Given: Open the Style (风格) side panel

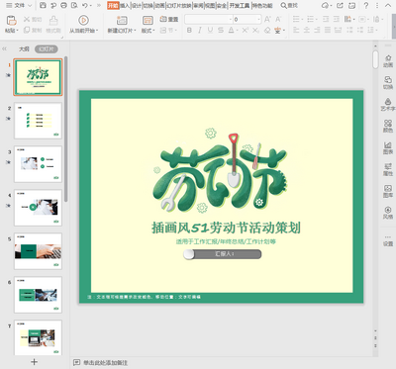Looking at the screenshot, I should 388,213.
